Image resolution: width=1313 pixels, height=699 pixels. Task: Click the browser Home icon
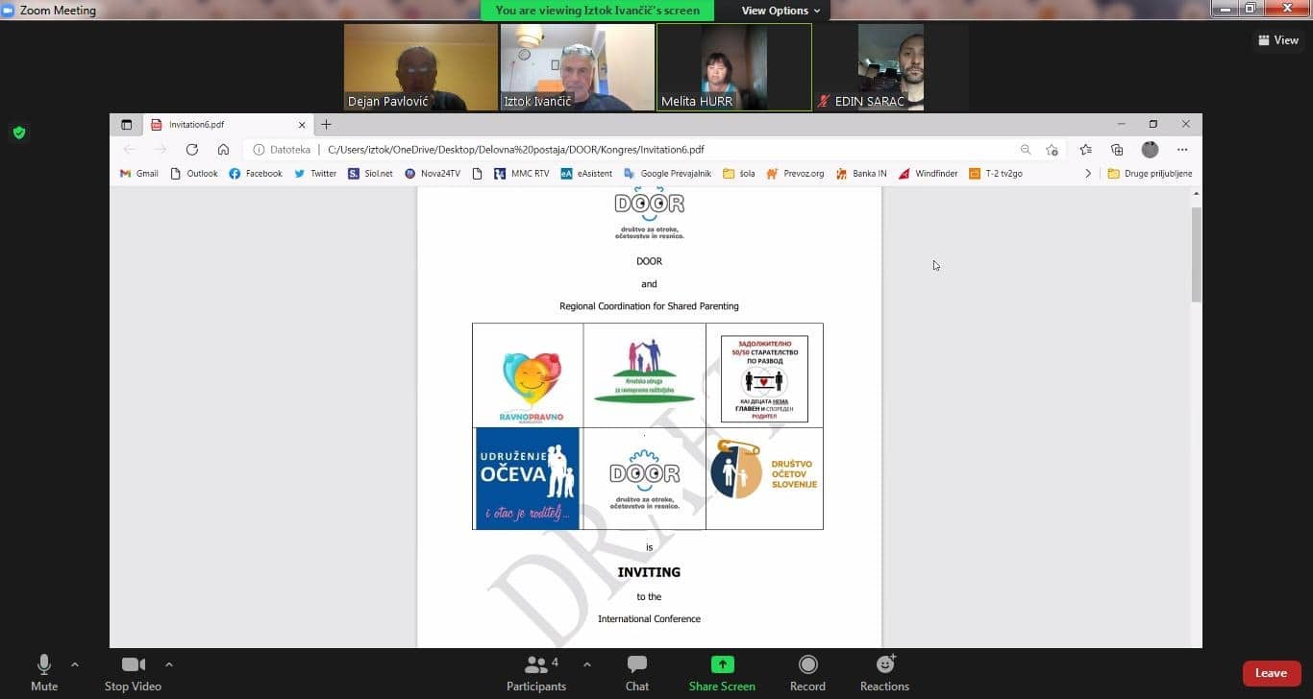[x=223, y=150]
